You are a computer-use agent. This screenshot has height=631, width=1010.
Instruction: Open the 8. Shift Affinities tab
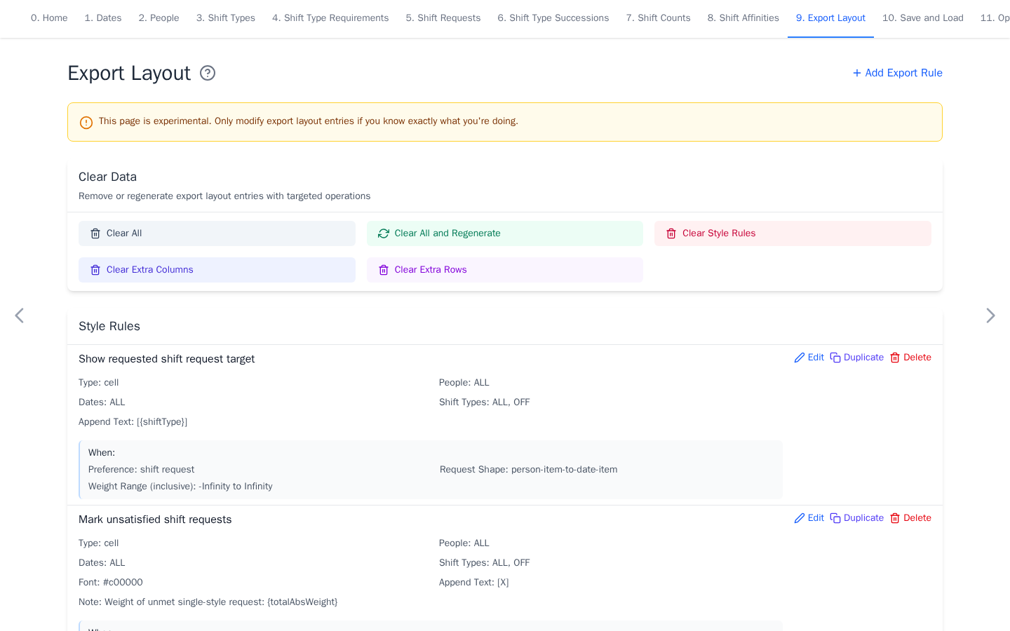(743, 18)
